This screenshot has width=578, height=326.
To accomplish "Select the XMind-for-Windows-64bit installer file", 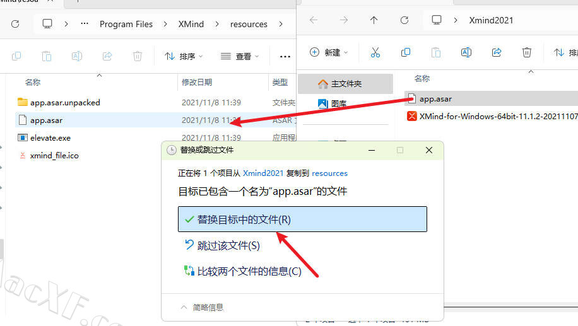I will 498,117.
